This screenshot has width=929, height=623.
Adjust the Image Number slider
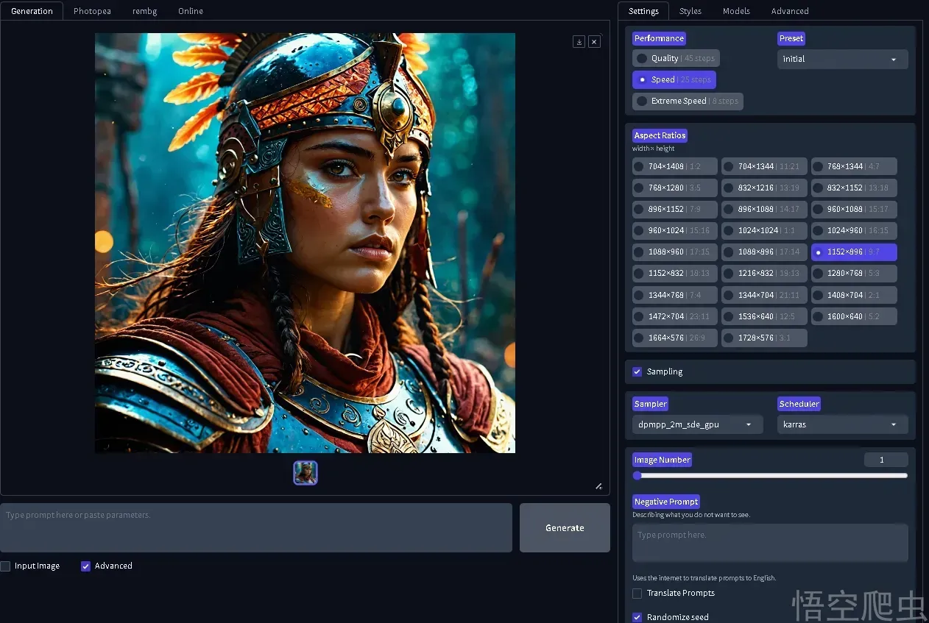(x=770, y=476)
